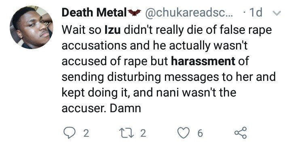Open Death Metal display name profile
This screenshot has height=146, width=291.
(x=94, y=13)
